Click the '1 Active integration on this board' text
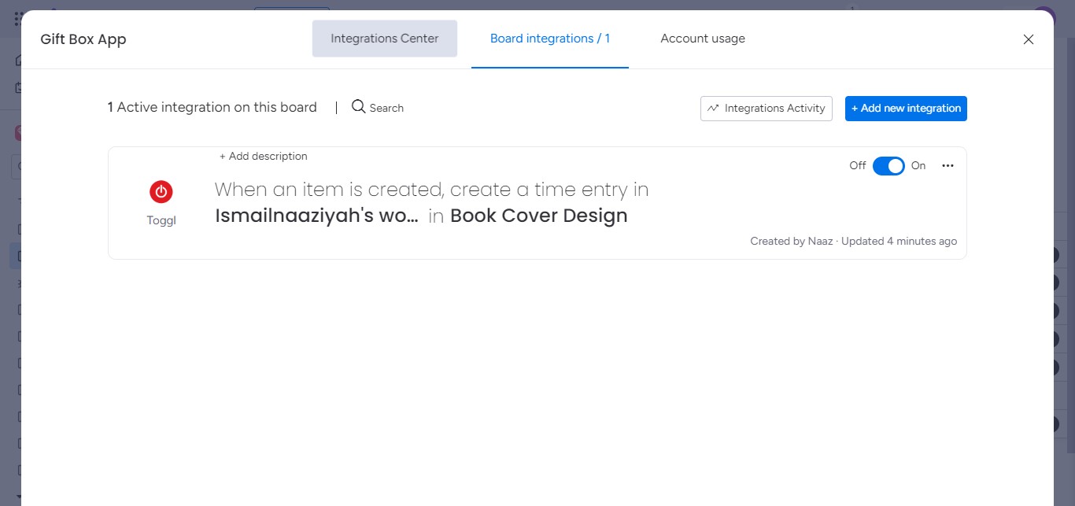 pyautogui.click(x=212, y=107)
